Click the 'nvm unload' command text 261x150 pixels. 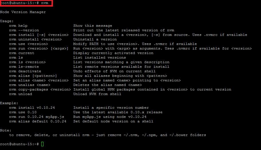click(x=21, y=94)
